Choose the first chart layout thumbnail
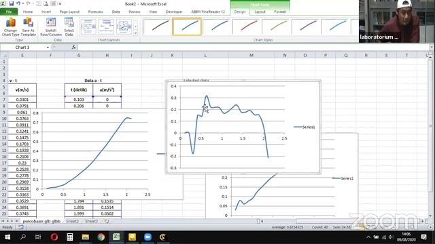The width and height of the screenshot is (435, 244). 88,26
